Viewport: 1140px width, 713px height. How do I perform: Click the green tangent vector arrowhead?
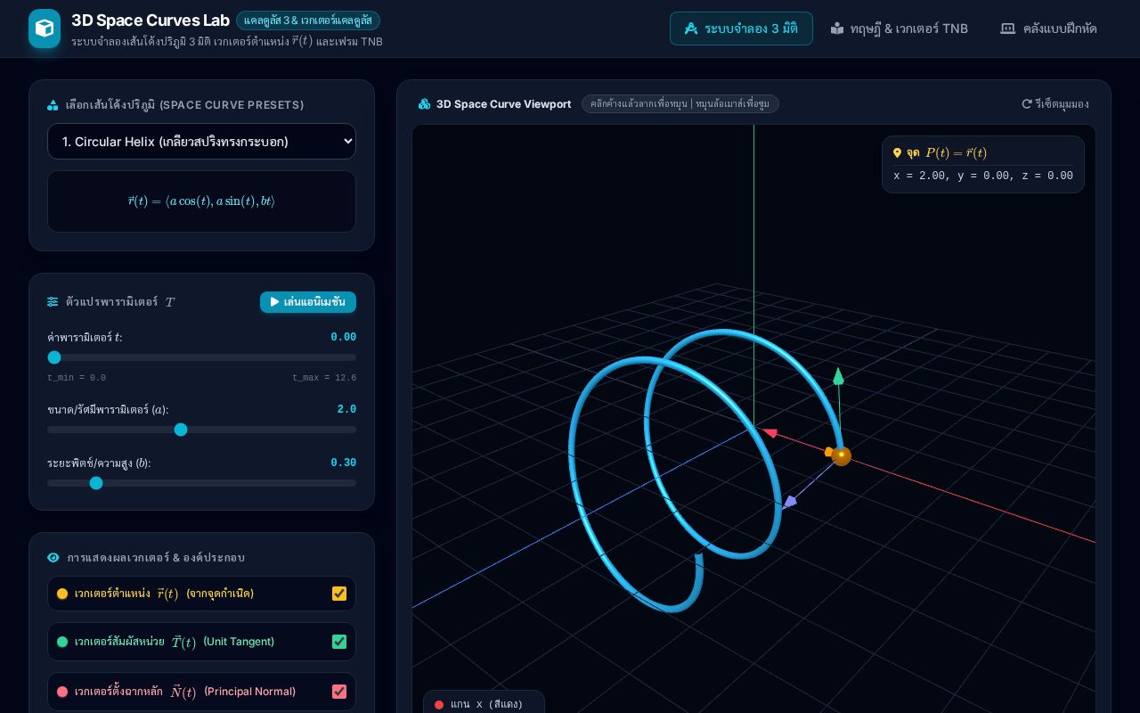[838, 376]
